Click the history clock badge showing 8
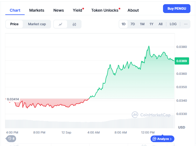 click(11, 139)
